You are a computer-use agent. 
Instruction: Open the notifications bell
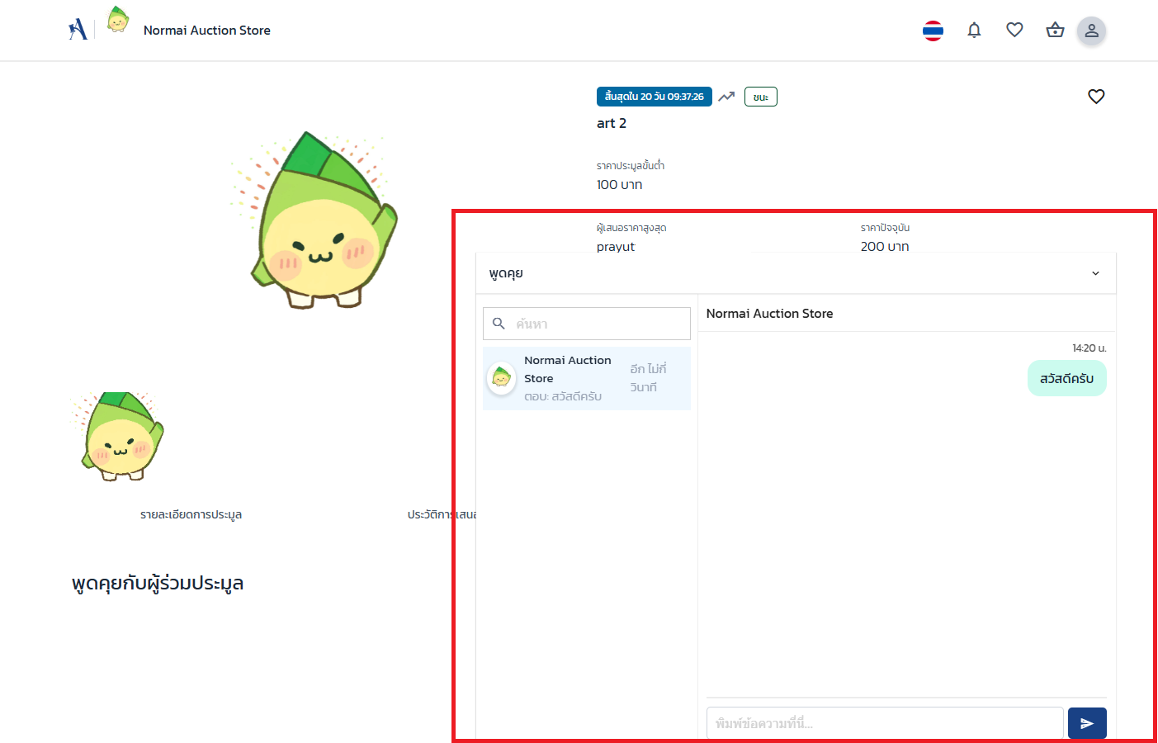[974, 31]
